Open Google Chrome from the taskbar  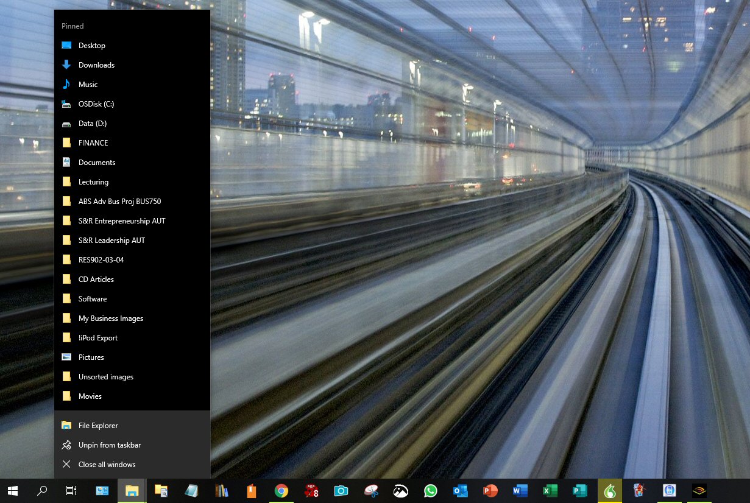coord(281,491)
